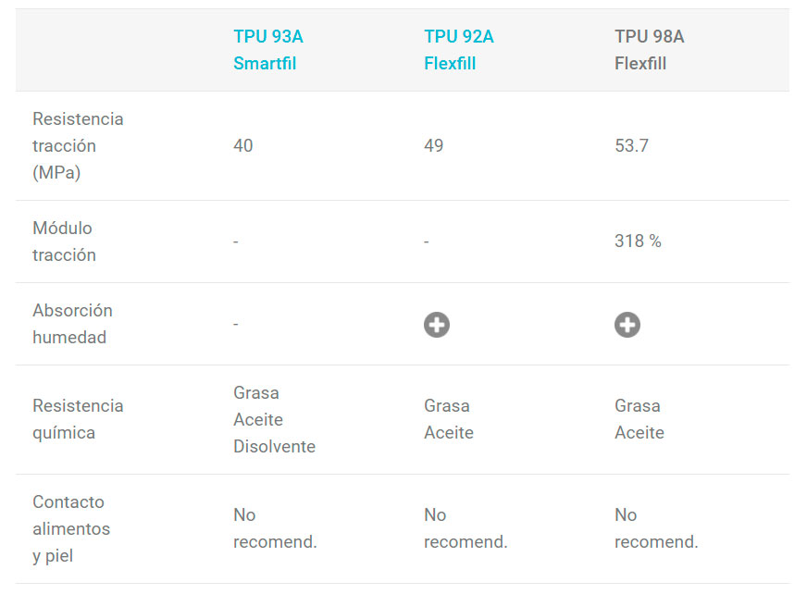This screenshot has height=594, width=807.
Task: Click the value 49 for TPU 92A
Action: tap(434, 145)
